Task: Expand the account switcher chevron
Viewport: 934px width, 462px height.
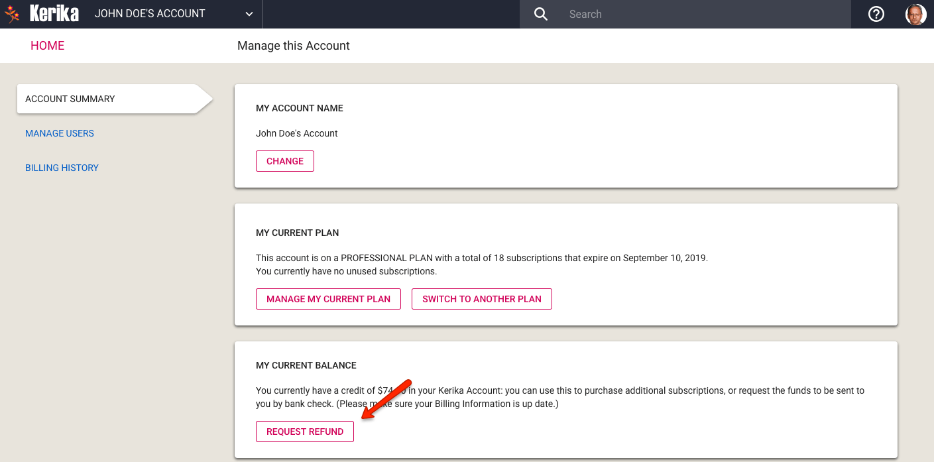Action: click(249, 13)
